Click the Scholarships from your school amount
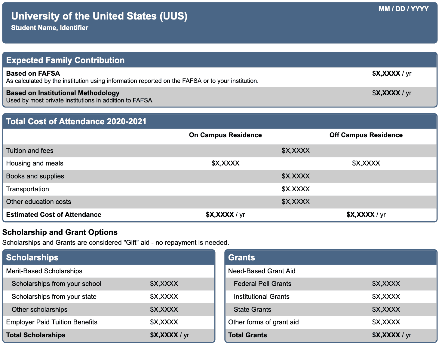This screenshot has width=442, height=346. 164,284
